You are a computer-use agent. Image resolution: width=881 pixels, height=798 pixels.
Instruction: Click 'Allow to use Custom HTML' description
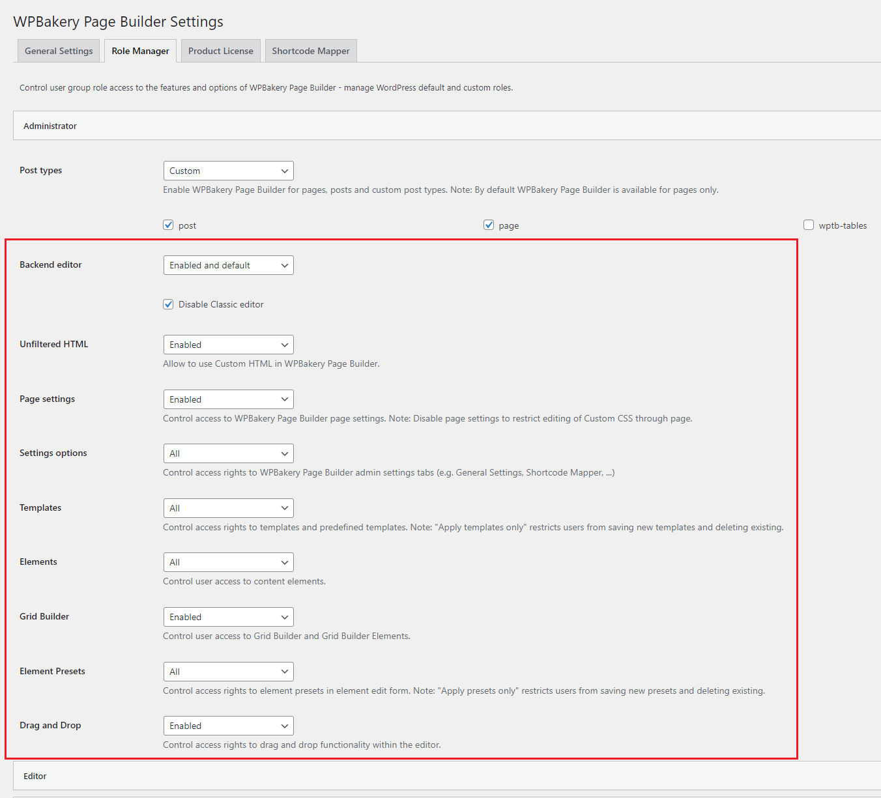coord(271,363)
